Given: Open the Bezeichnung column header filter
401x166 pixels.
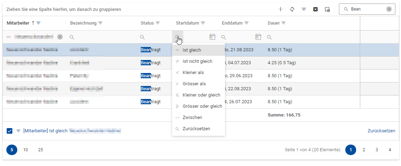Looking at the screenshot, I should [100, 23].
